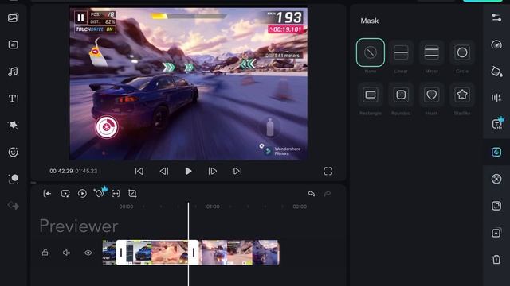This screenshot has width=510, height=286.
Task: Open the adjust sliders icon on right panel
Action: click(x=496, y=17)
